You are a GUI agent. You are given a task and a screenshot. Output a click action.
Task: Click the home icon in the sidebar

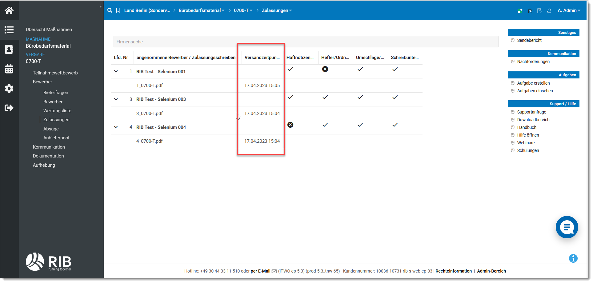pos(9,10)
